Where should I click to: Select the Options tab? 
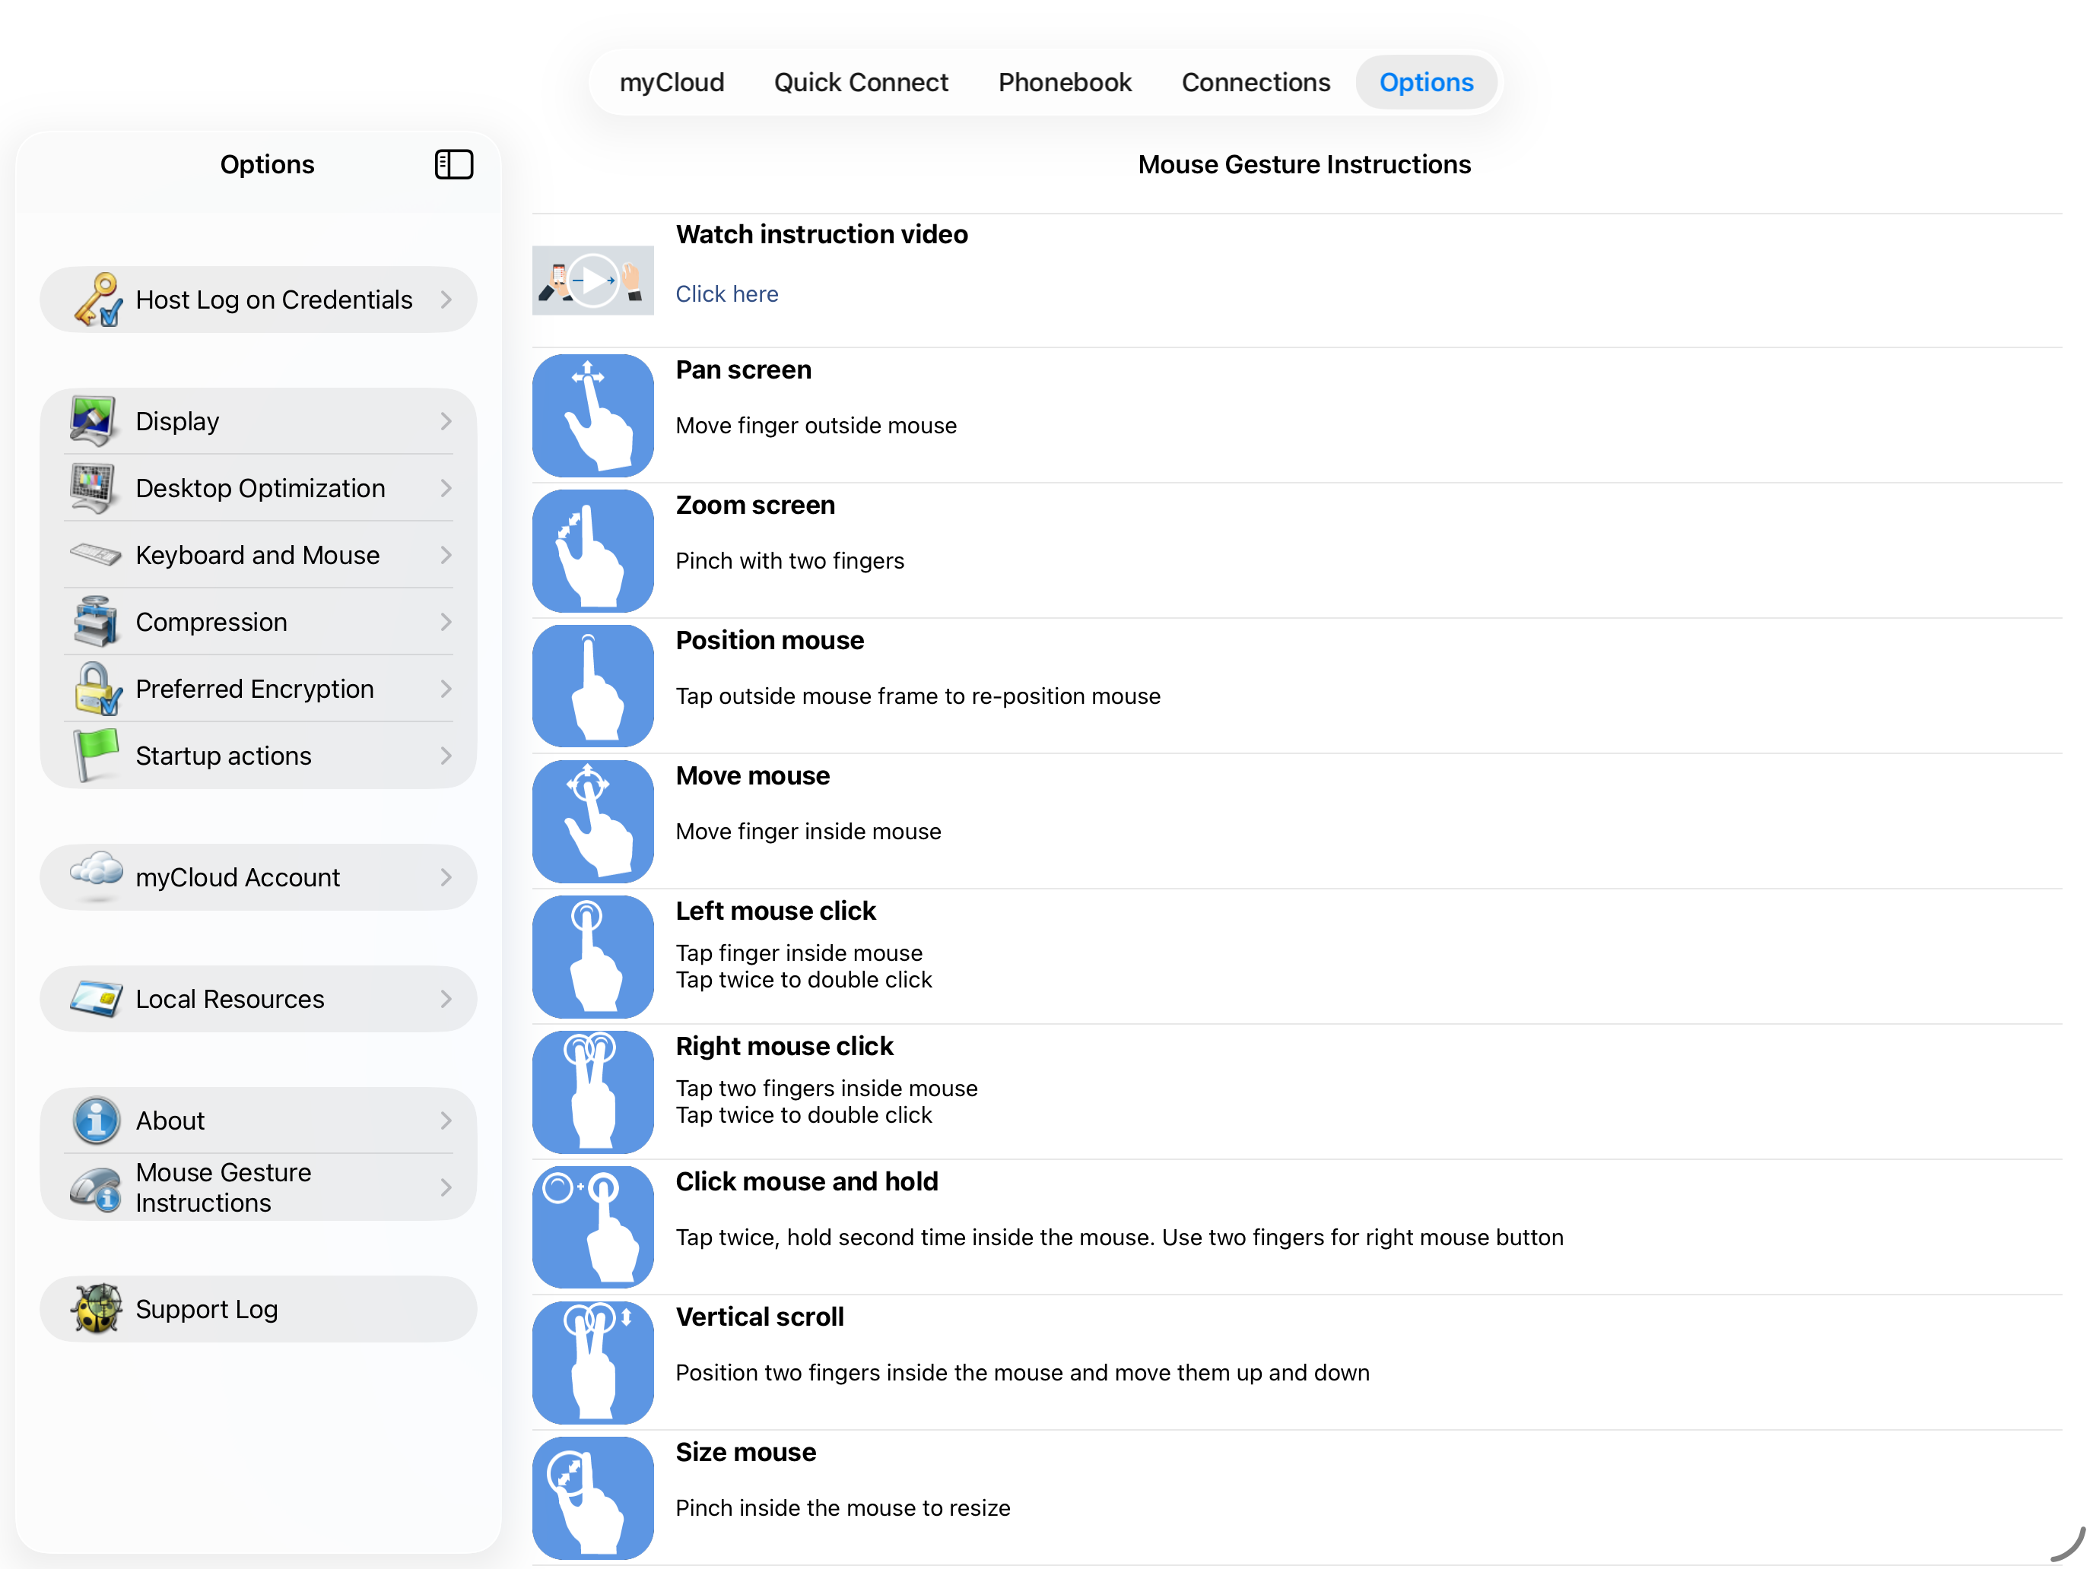click(x=1426, y=82)
